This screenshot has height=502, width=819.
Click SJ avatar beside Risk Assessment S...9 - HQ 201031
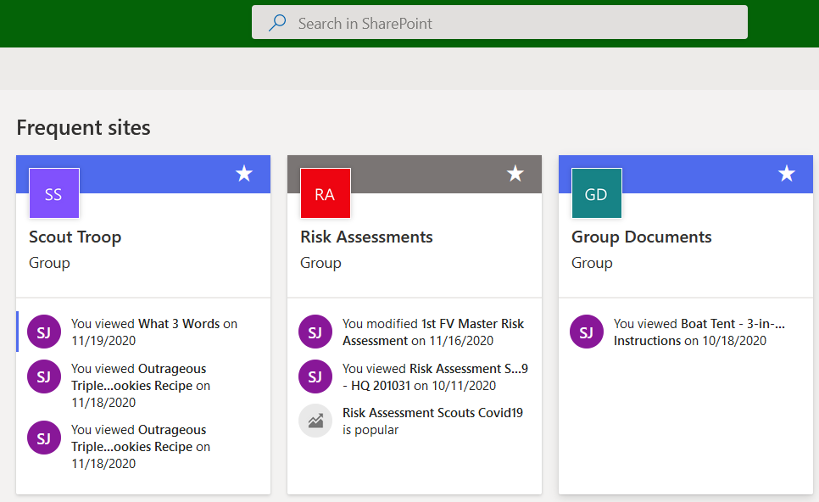(x=315, y=376)
